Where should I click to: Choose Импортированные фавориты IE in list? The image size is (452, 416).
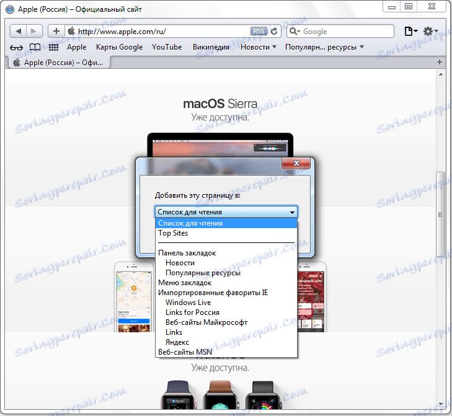226,293
